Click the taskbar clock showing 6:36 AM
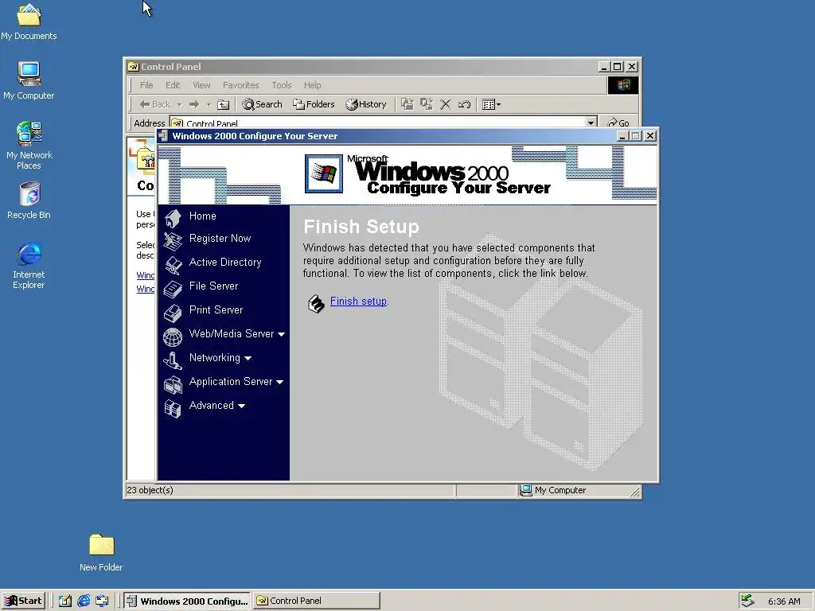 784,601
